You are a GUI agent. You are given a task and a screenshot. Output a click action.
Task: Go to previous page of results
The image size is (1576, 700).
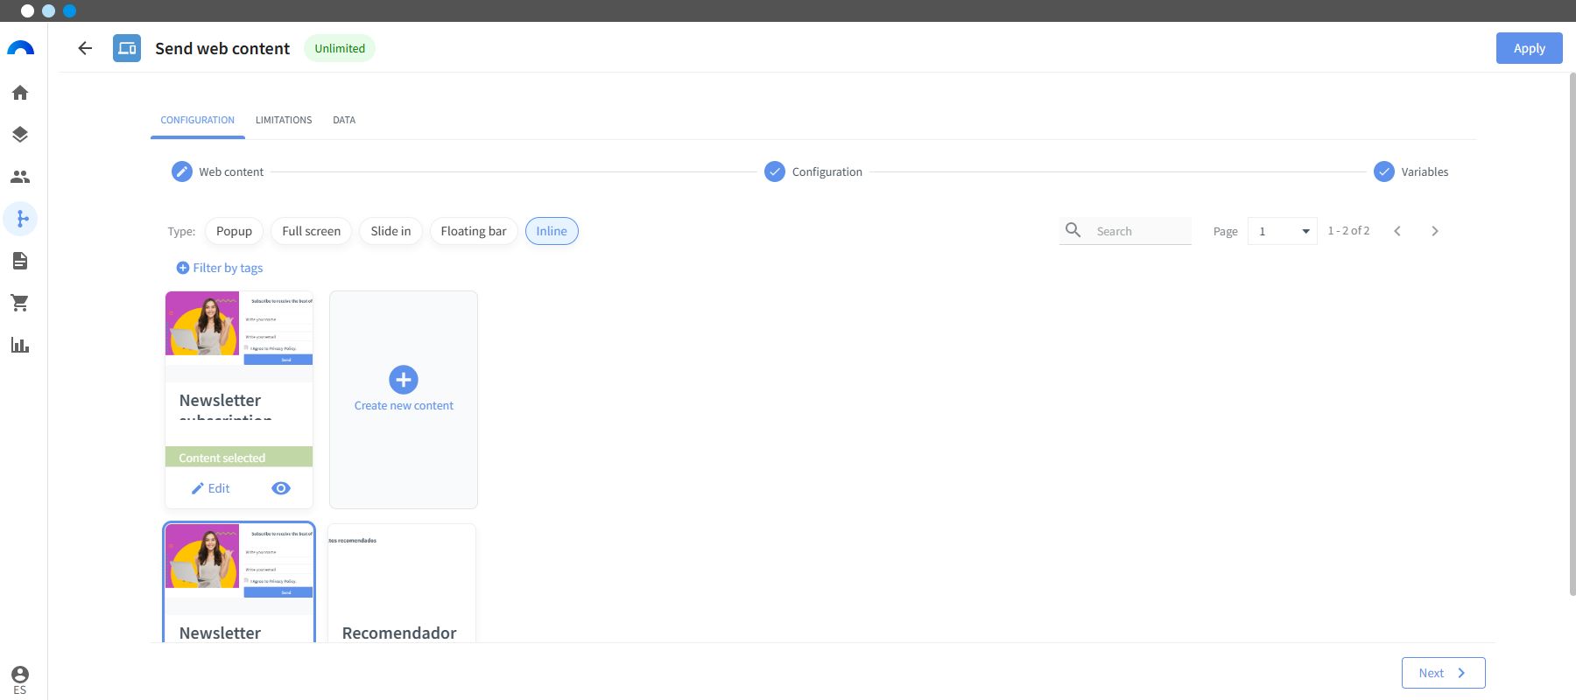pos(1397,231)
